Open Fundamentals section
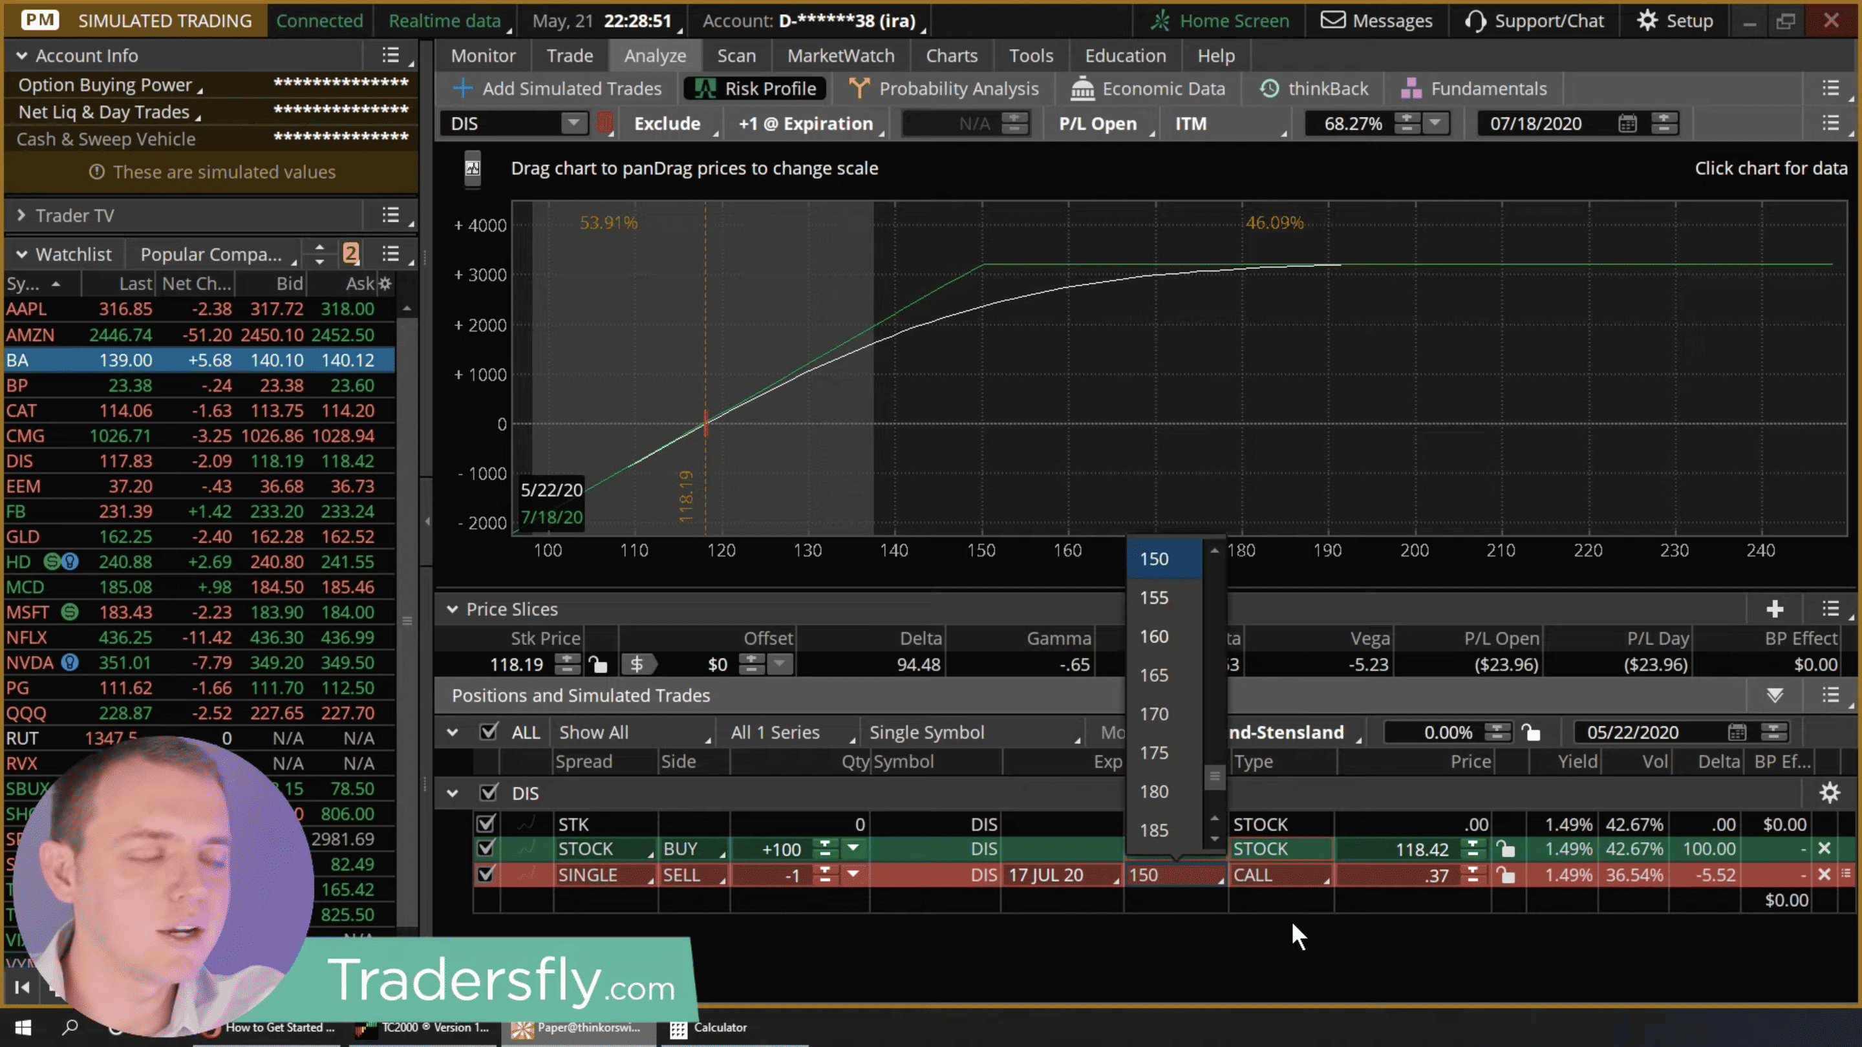The height and width of the screenshot is (1047, 1862). [x=1474, y=89]
